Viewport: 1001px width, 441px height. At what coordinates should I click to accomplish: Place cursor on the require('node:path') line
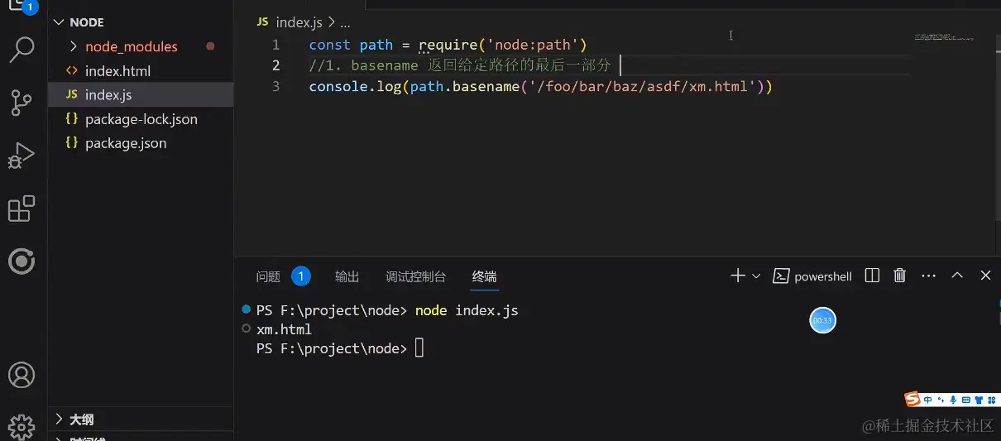coord(448,45)
